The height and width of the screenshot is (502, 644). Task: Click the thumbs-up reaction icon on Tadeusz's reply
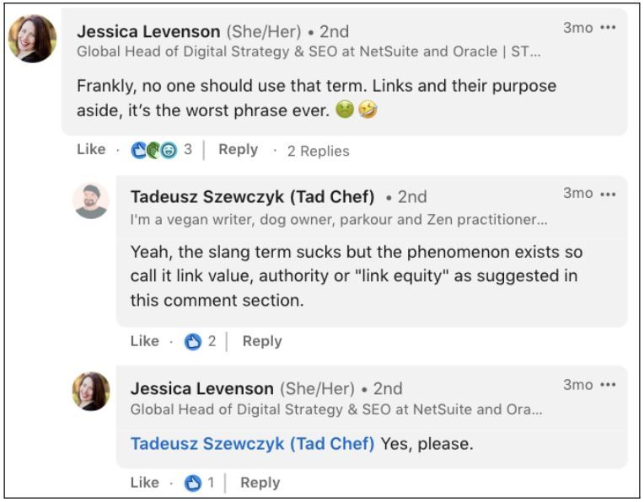pos(193,341)
